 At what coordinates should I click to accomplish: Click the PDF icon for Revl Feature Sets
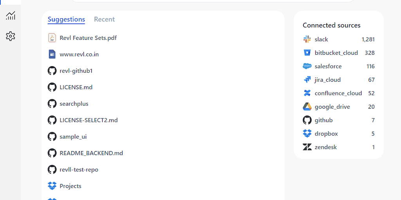point(52,38)
